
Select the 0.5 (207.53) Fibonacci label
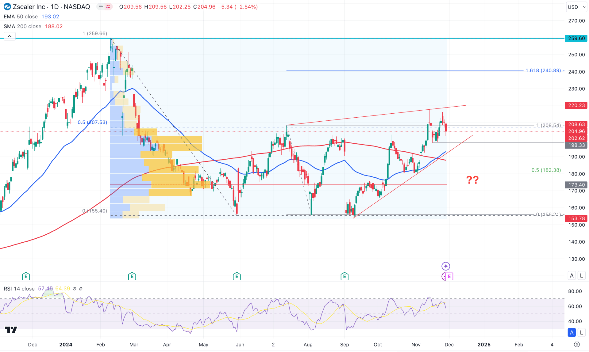92,122
